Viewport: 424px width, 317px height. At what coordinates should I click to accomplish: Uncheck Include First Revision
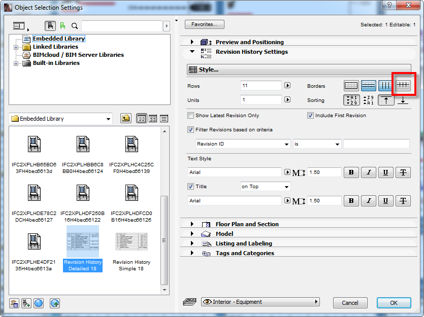pyautogui.click(x=310, y=115)
